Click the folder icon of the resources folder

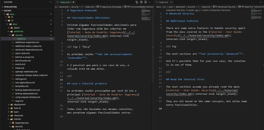(12, 116)
